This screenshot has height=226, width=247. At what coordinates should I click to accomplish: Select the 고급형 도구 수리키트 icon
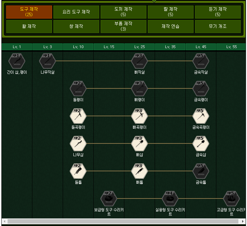pos(231,198)
